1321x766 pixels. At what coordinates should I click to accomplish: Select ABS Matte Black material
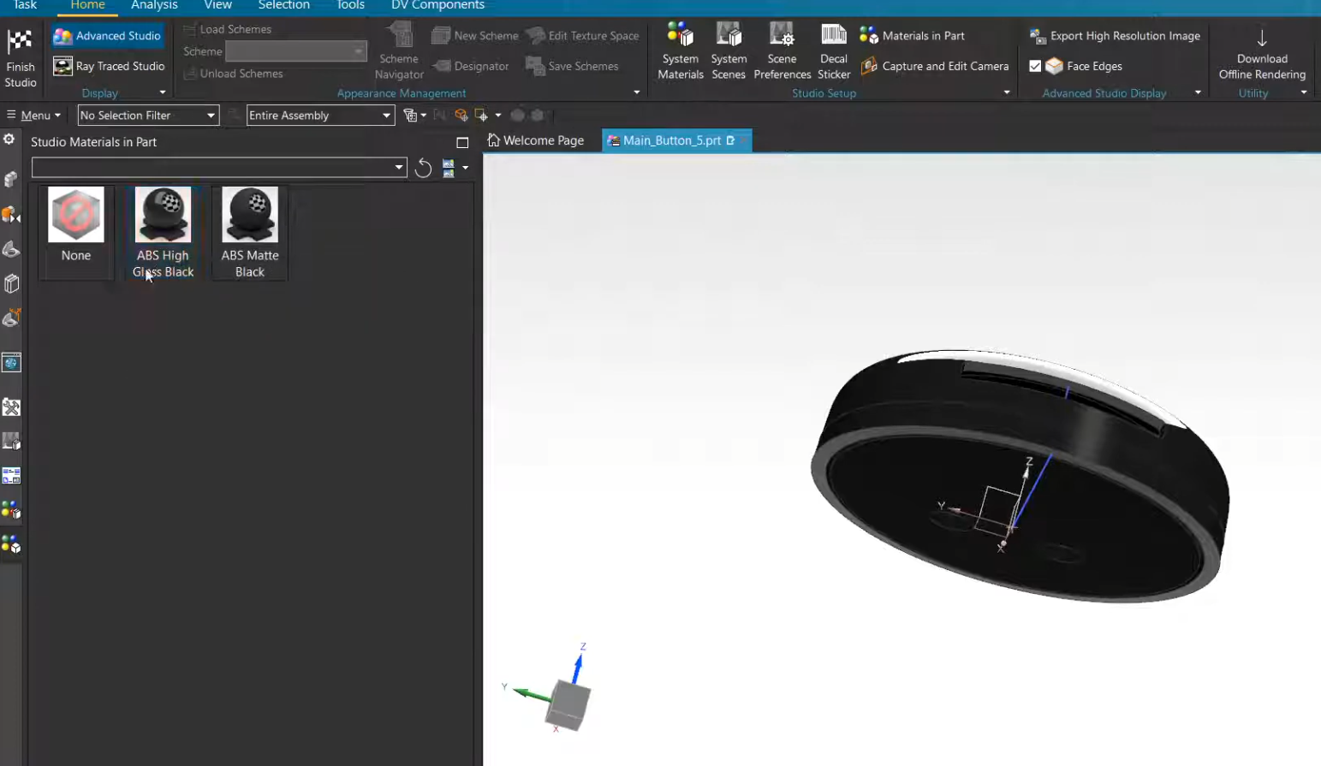250,232
